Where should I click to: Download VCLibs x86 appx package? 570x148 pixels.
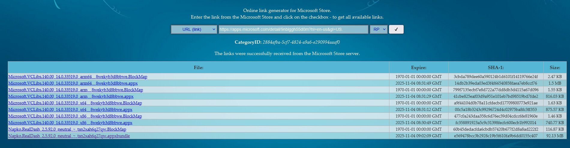point(70,123)
